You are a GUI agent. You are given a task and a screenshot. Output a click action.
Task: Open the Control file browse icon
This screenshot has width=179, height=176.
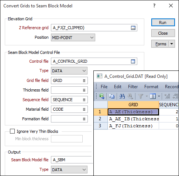pos(133,61)
